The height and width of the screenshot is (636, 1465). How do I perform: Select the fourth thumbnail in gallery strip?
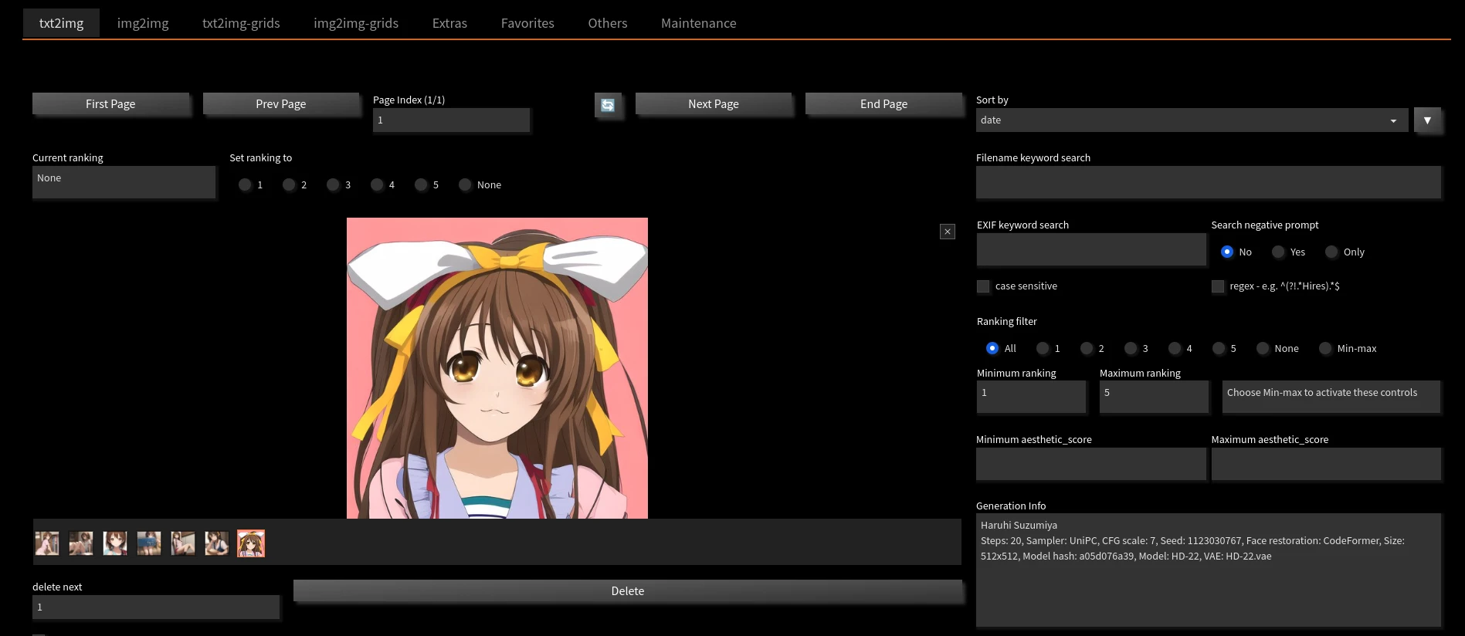(149, 543)
